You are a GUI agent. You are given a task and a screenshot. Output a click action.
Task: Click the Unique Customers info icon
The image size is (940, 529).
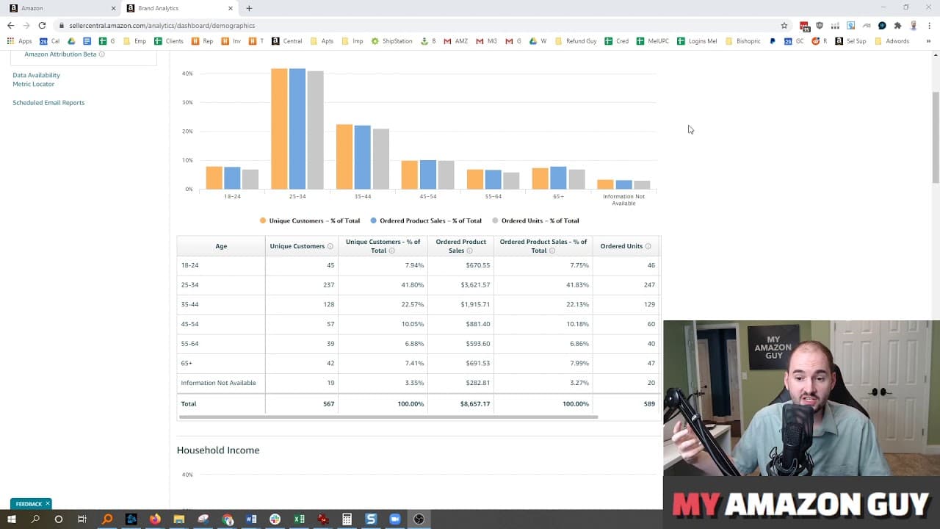tap(330, 246)
